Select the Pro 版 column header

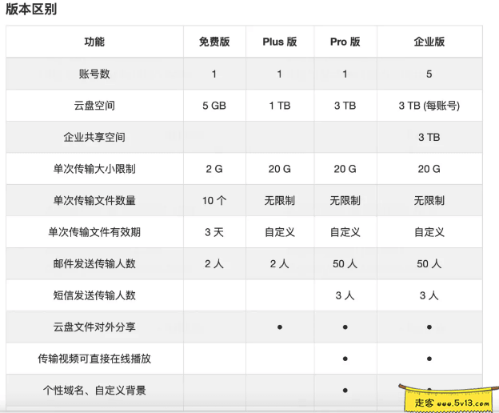[x=345, y=42]
